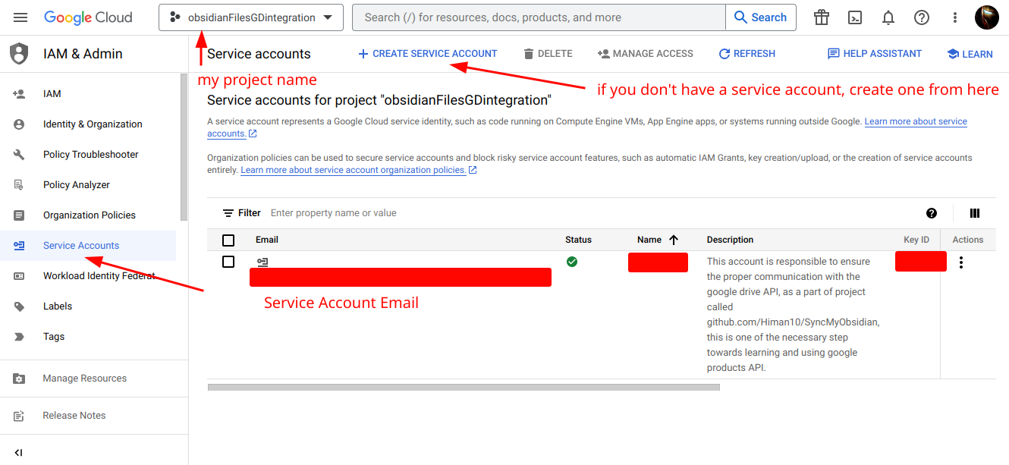Click the Key ID column header
Image resolution: width=1009 pixels, height=465 pixels.
tap(916, 240)
